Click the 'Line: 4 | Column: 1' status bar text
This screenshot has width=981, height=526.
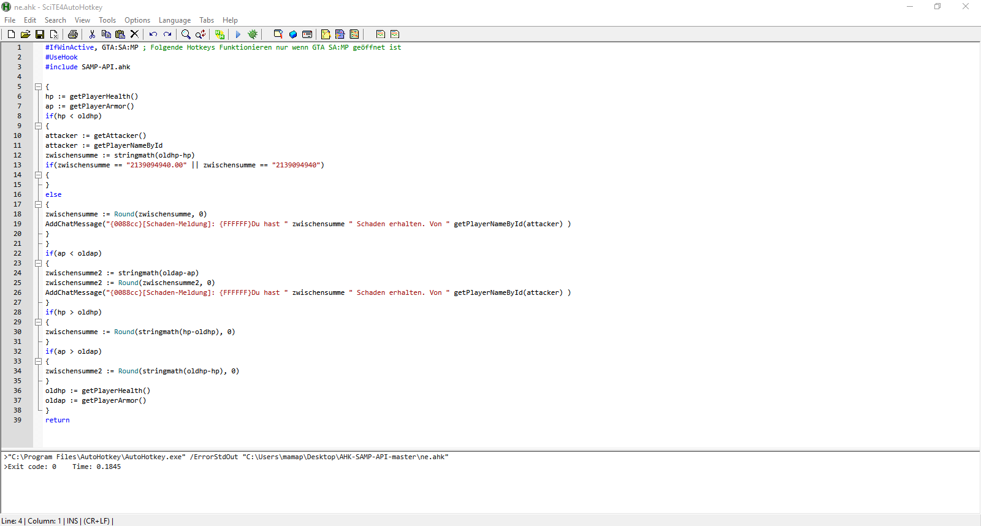[x=31, y=521]
